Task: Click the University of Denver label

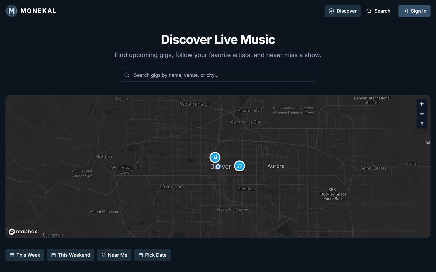Action: [x=232, y=209]
